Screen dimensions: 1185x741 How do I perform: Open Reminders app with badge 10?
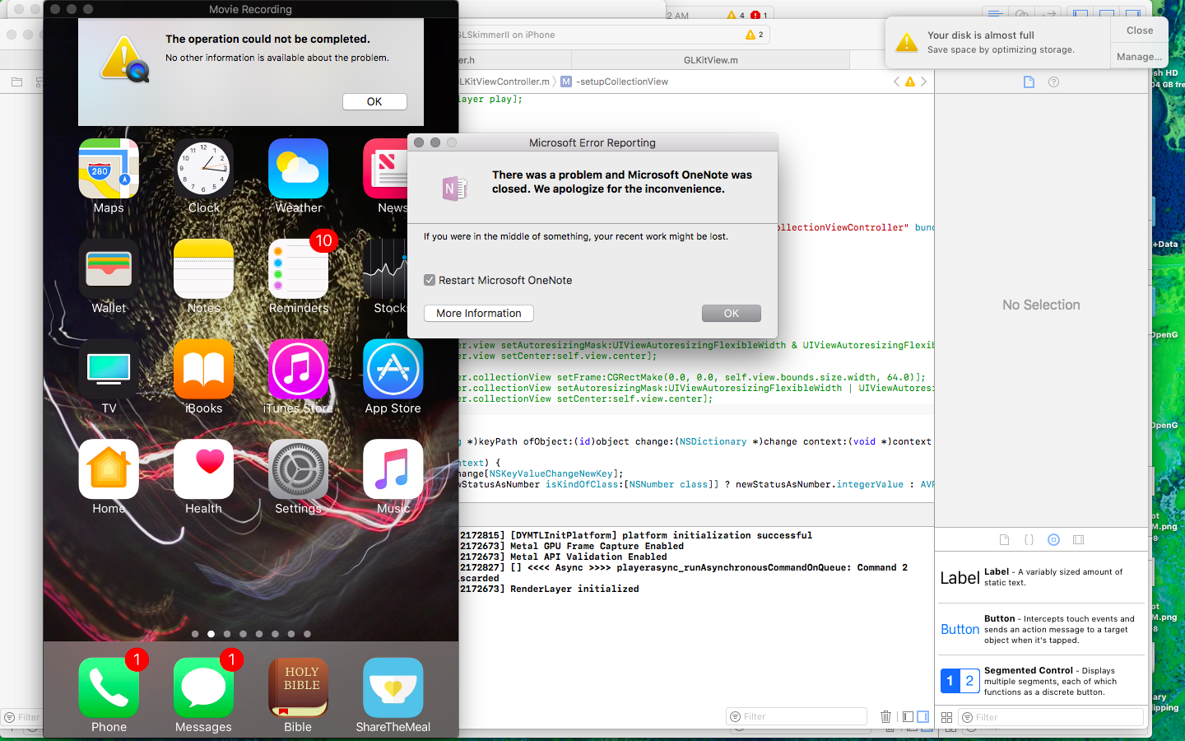[298, 269]
